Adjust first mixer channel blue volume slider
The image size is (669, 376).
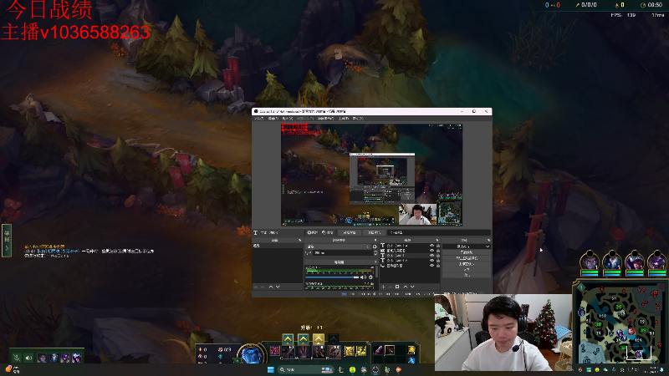332,277
